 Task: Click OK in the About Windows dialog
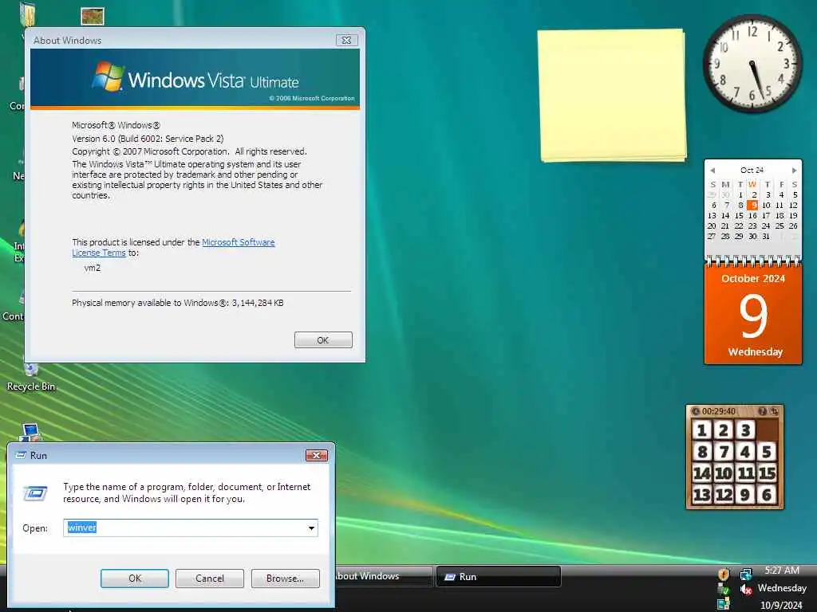323,339
